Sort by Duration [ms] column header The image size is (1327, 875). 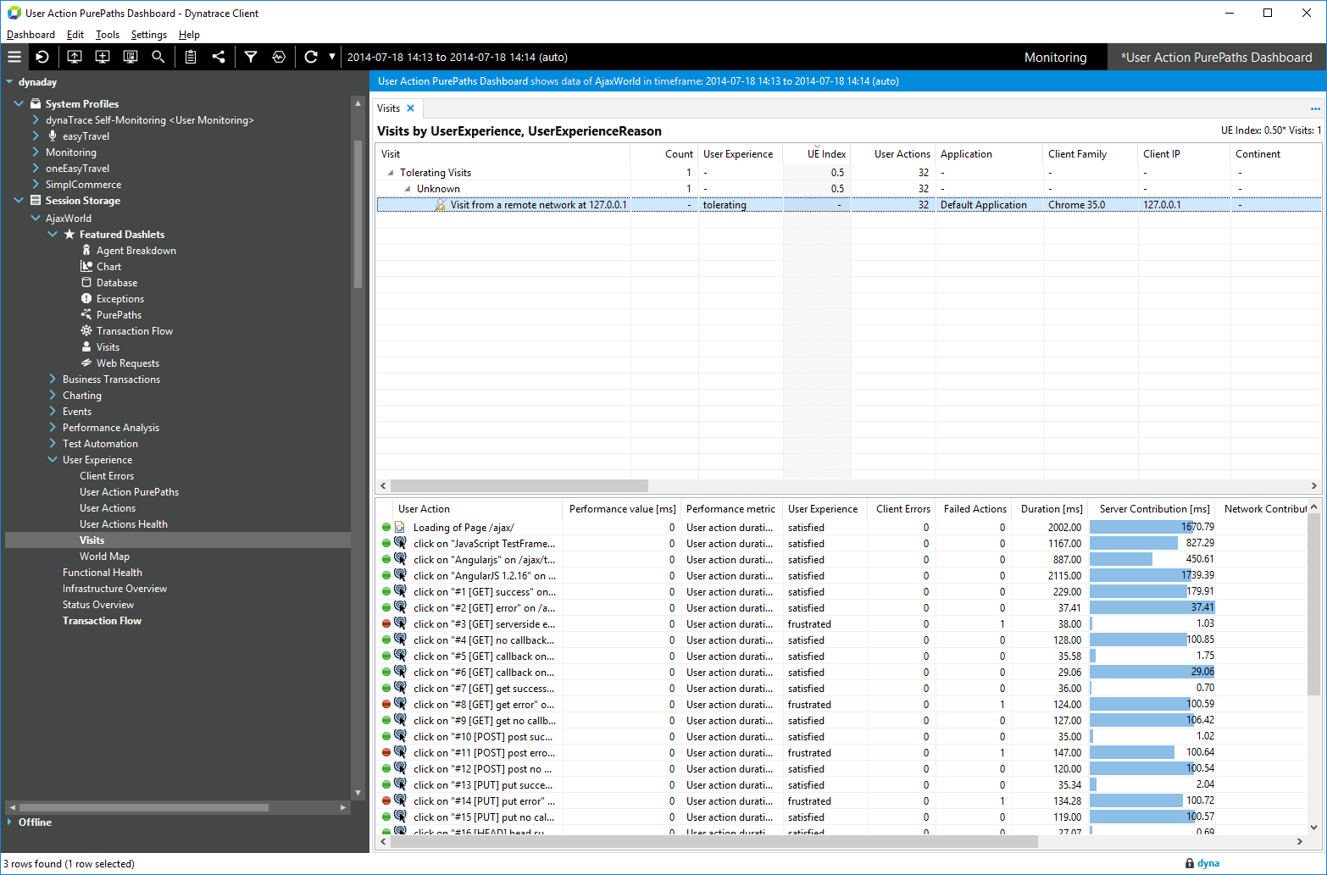(x=1051, y=509)
